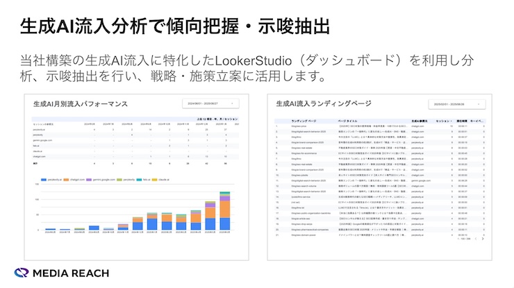Sort by the セッション column header
The image size is (514, 288).
(444, 121)
